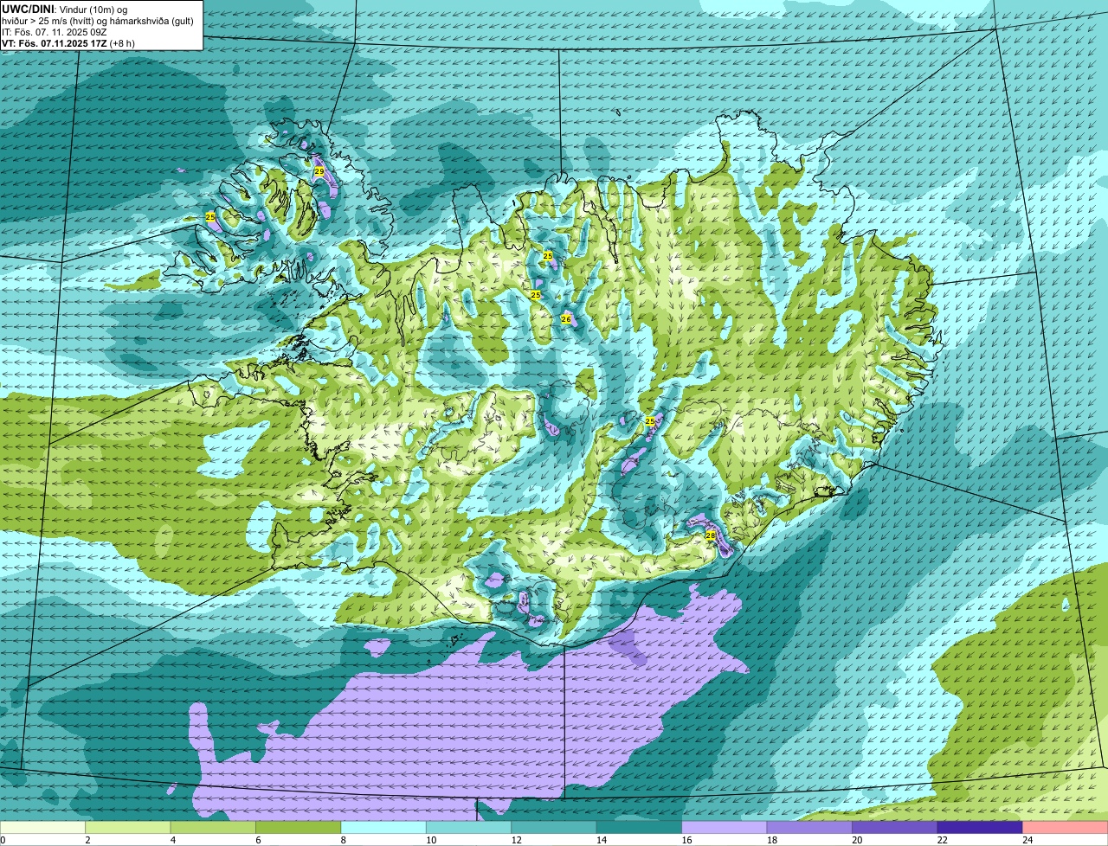
Task: Click the 'IT: Fös. 07. 11. 2025 09Z' line
Action: point(55,32)
